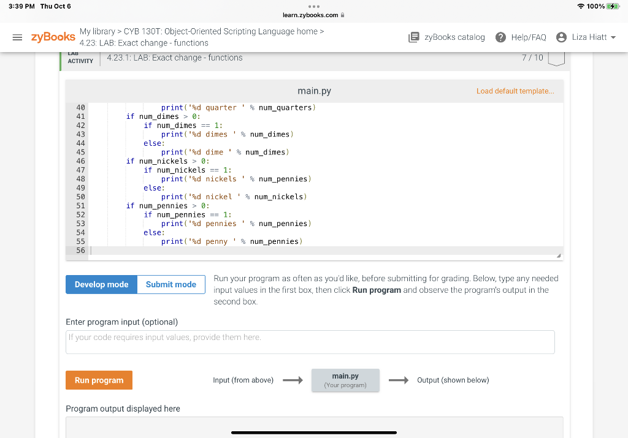Click the 4.23.1 LAB Exact change title
The height and width of the screenshot is (438, 628).
point(175,58)
